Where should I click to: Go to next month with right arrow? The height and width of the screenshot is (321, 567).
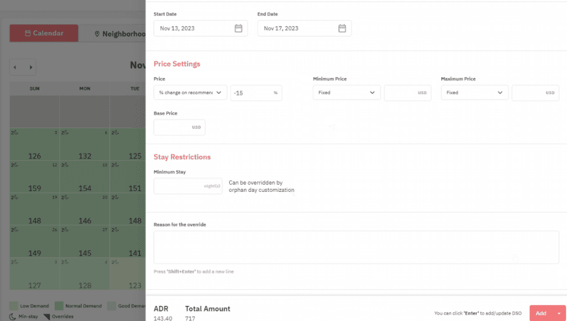tap(31, 68)
